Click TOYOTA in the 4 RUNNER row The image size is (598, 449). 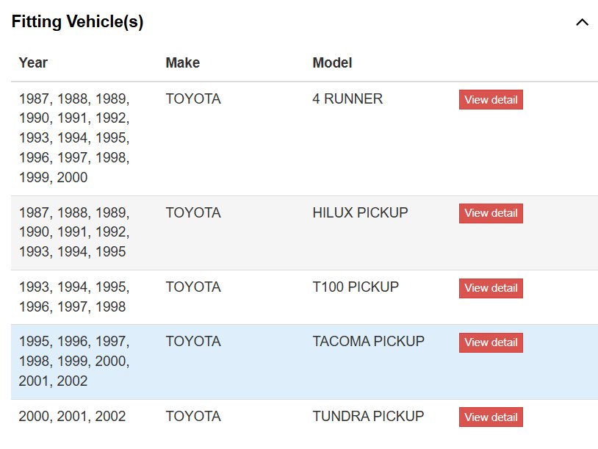[x=193, y=98]
